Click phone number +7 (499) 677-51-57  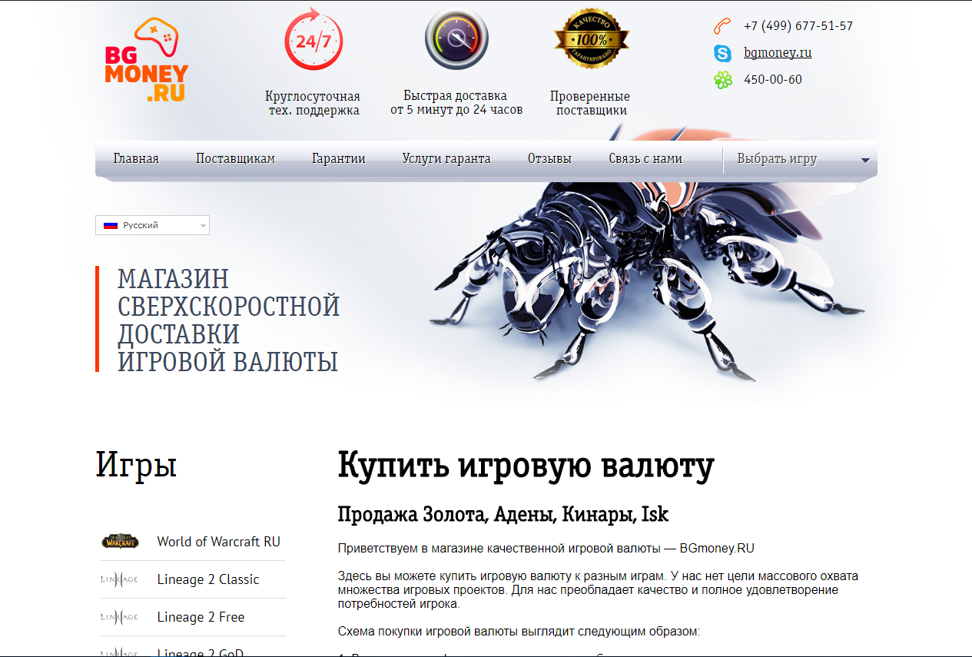[798, 26]
